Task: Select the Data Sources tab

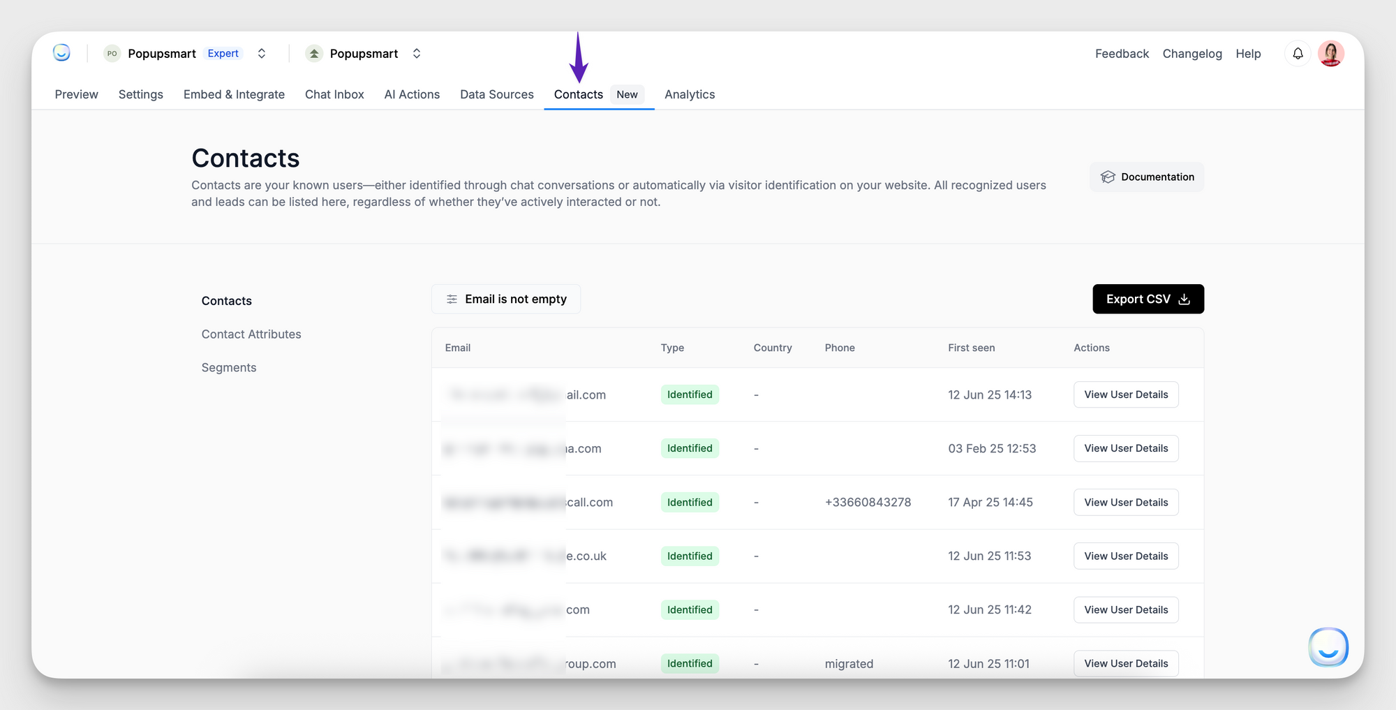Action: (497, 94)
